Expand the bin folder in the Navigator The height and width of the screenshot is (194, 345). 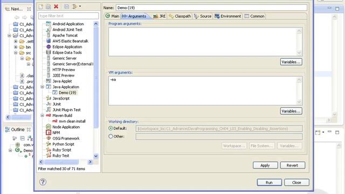click(16, 47)
